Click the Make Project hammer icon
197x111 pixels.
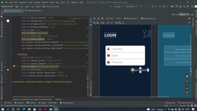coord(111,6)
